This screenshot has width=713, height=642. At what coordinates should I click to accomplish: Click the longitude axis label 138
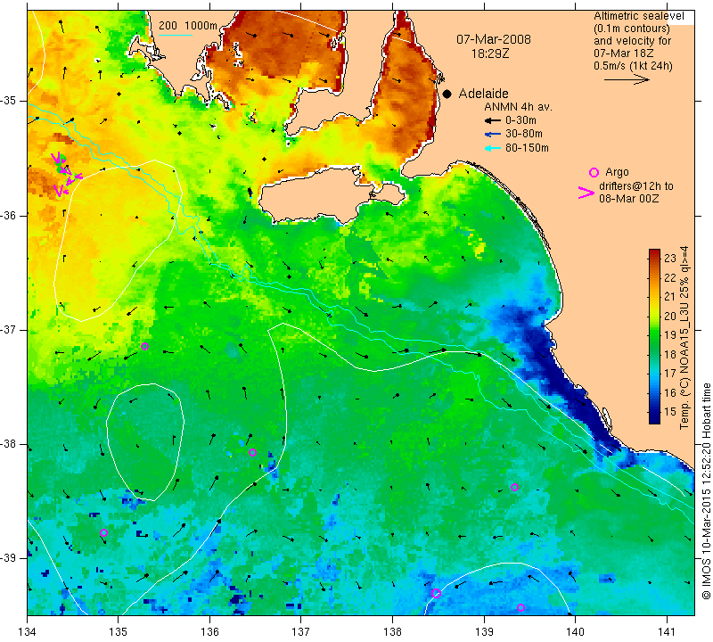pyautogui.click(x=392, y=632)
